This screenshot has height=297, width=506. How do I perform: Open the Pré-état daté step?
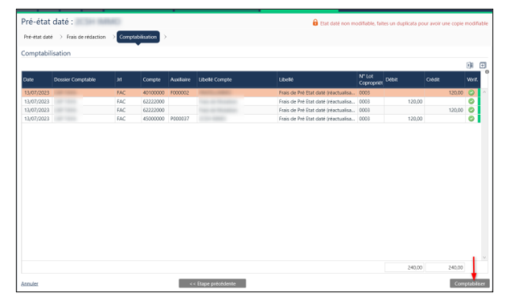[38, 37]
